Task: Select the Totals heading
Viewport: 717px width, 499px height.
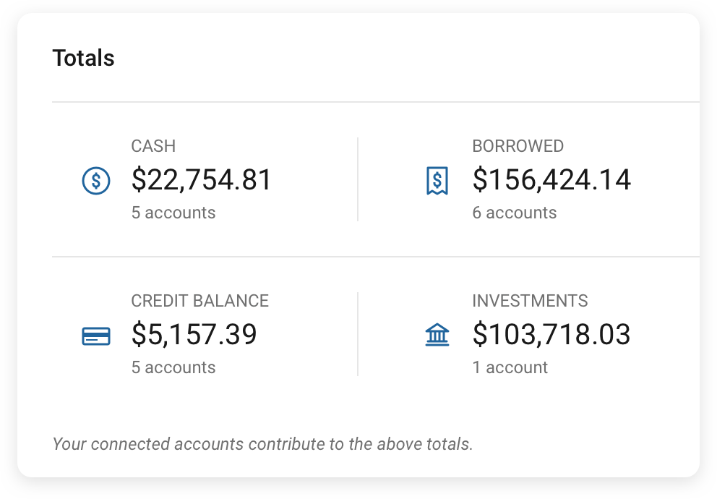Action: [83, 59]
